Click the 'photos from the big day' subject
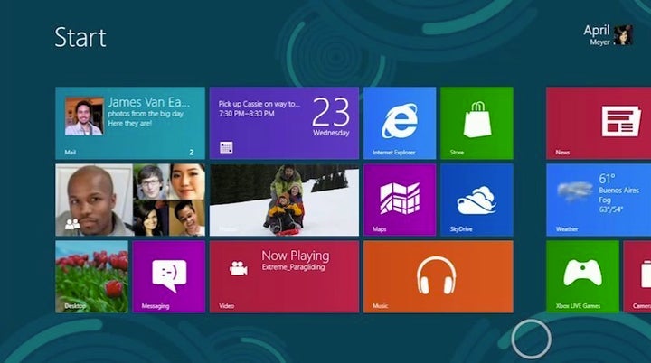The height and width of the screenshot is (363, 651). click(146, 114)
